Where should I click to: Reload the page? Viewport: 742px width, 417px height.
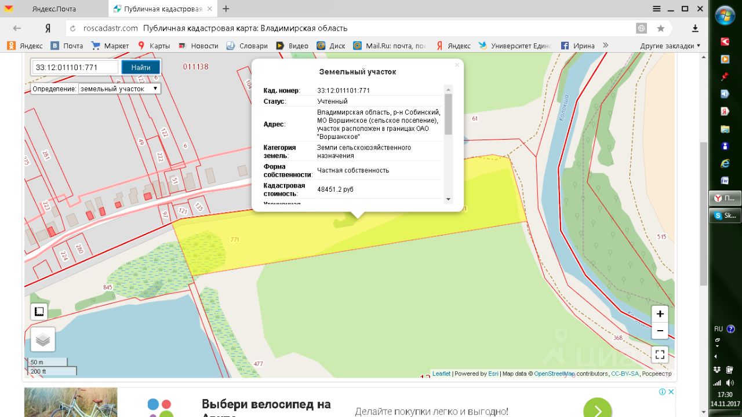tap(72, 28)
